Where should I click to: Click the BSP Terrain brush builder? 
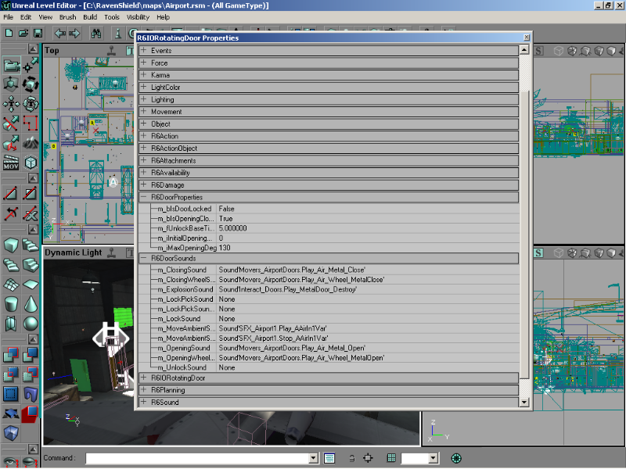11,285
